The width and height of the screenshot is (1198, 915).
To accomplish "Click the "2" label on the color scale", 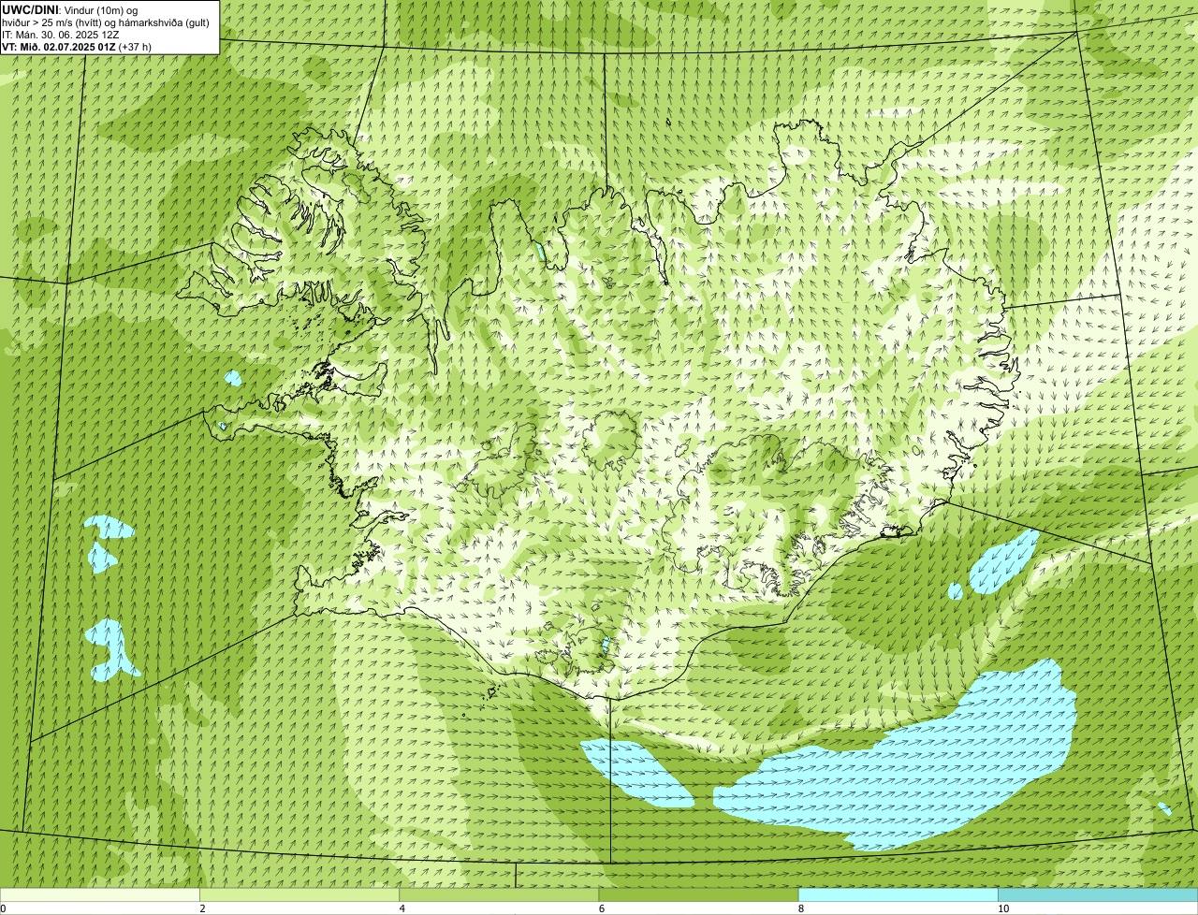I will click(x=203, y=908).
